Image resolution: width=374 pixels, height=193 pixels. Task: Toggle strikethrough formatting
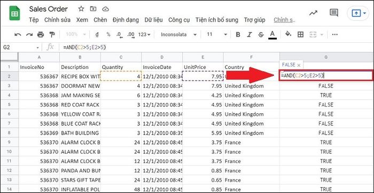coord(261,35)
